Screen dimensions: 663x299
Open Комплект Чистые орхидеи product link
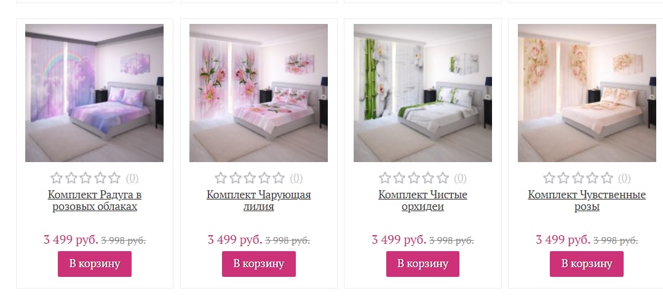coord(423,201)
